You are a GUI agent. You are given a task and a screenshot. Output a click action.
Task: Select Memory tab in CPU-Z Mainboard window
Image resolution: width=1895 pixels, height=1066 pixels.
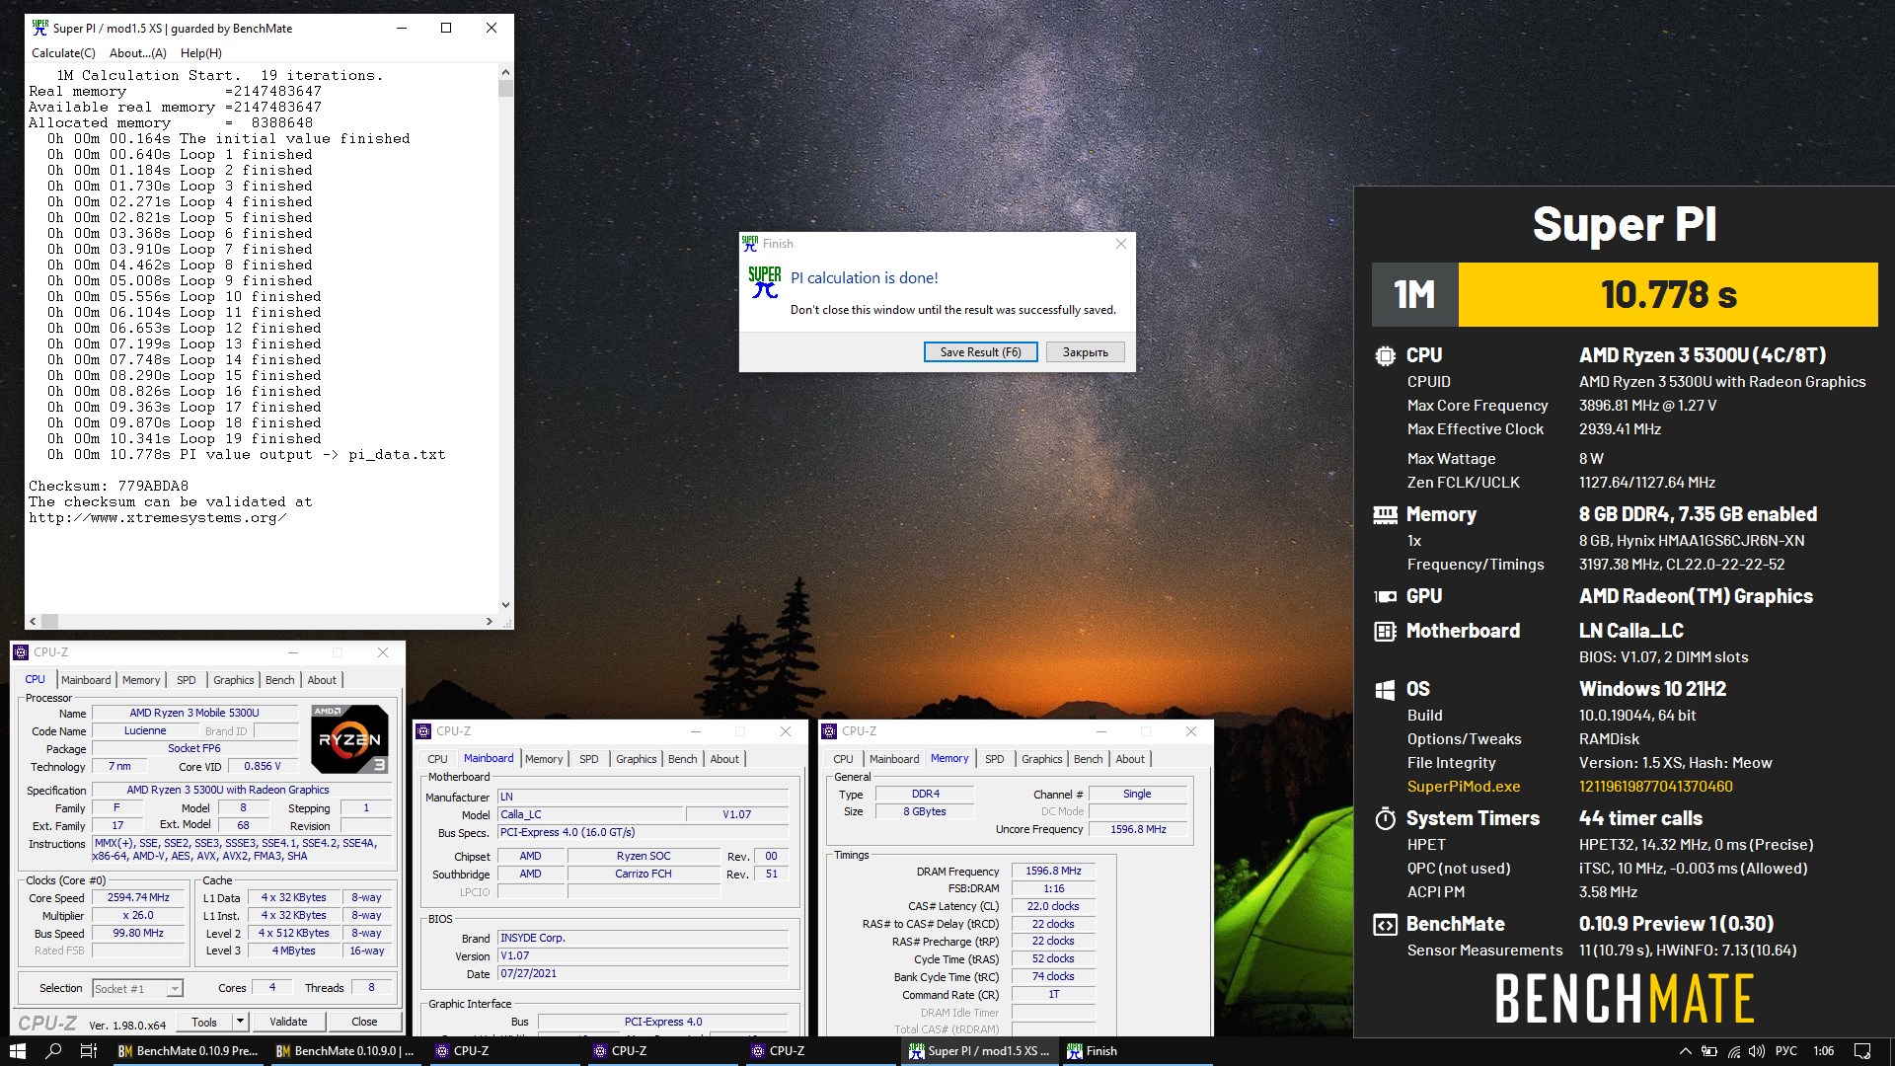pos(544,759)
